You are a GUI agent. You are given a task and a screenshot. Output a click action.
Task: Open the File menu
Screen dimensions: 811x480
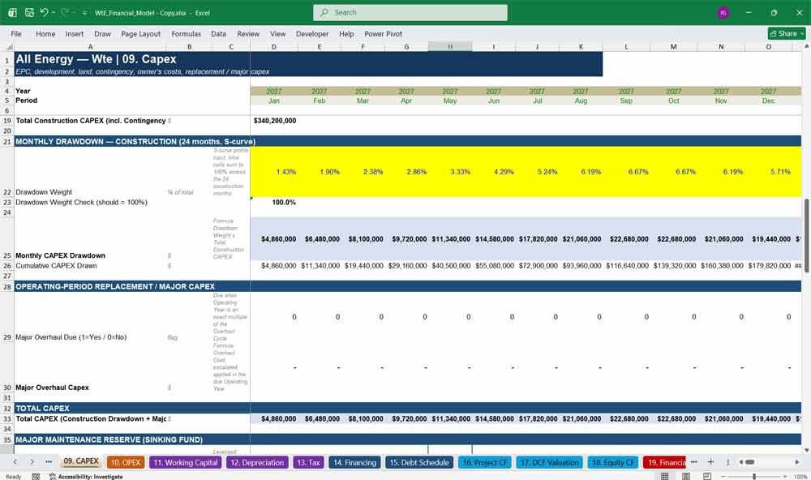coord(16,33)
